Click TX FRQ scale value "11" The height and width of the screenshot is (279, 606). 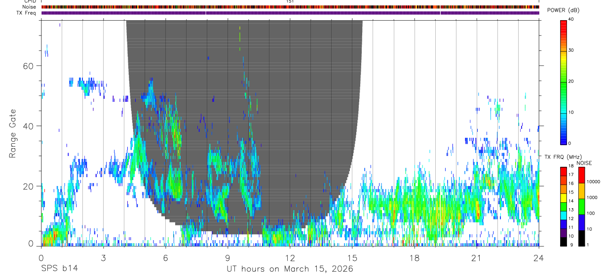coord(570,227)
